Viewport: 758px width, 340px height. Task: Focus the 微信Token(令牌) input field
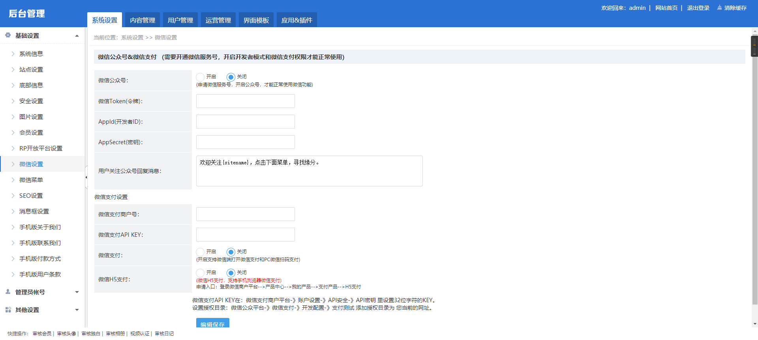246,101
